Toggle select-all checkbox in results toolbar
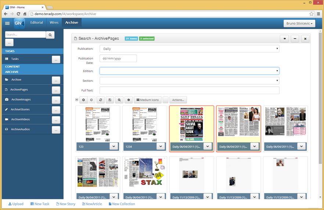Viewport: 324px width, 210px height. pos(77,100)
